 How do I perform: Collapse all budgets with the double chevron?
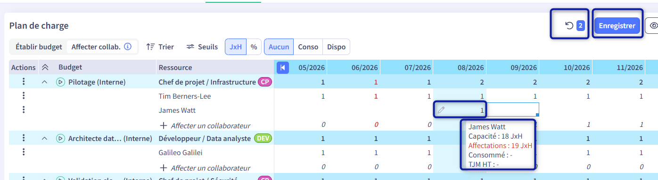pyautogui.click(x=45, y=68)
